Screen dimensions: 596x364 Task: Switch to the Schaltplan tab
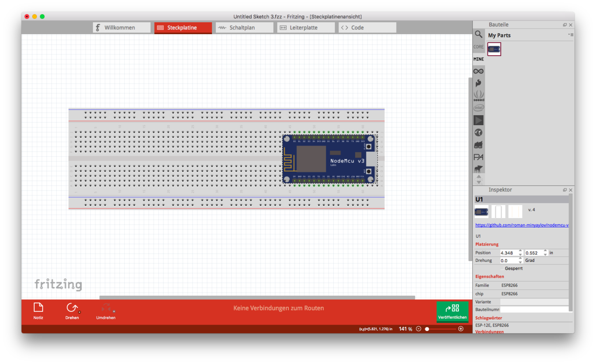244,27
